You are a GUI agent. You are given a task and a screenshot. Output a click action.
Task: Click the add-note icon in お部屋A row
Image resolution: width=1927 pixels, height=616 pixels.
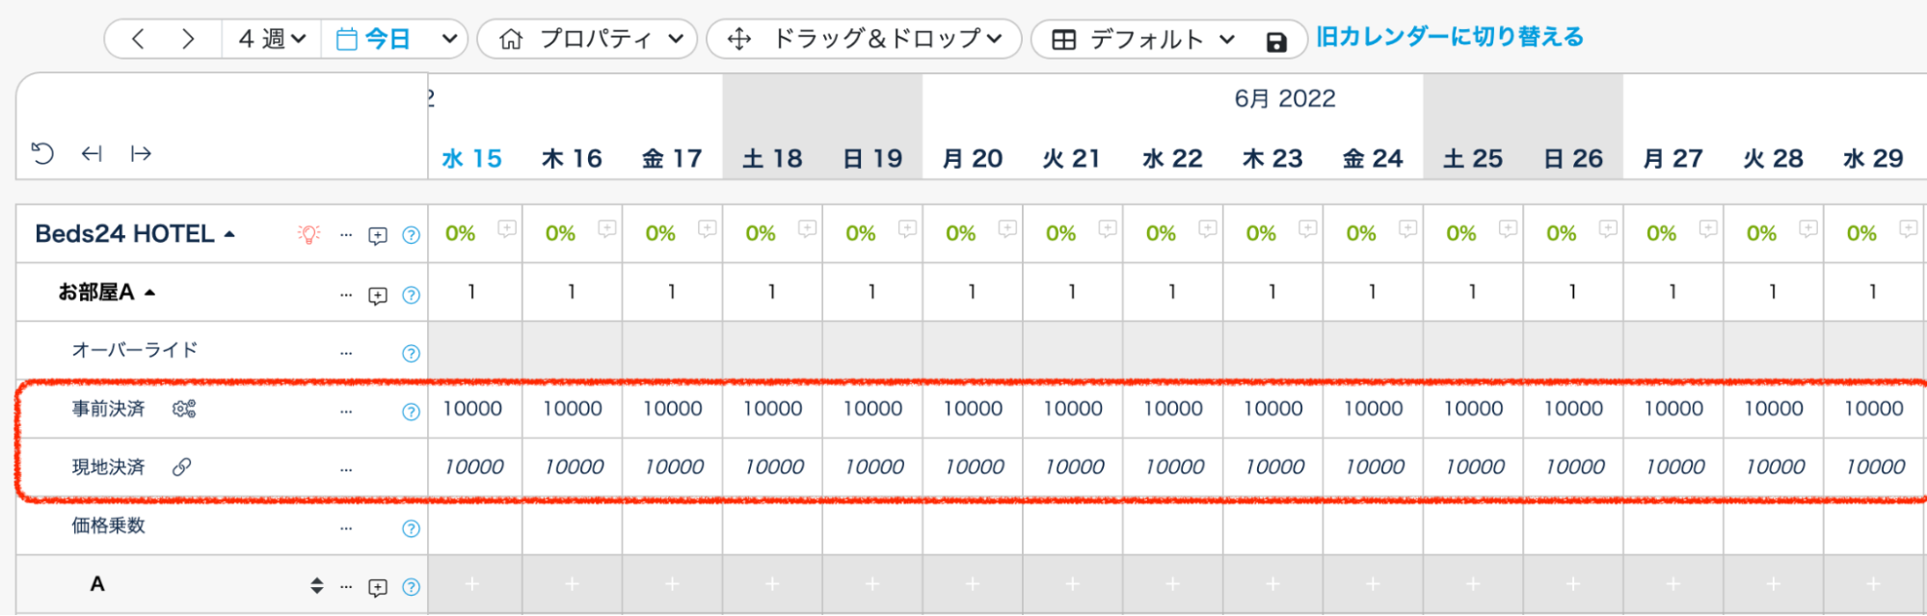tap(378, 295)
